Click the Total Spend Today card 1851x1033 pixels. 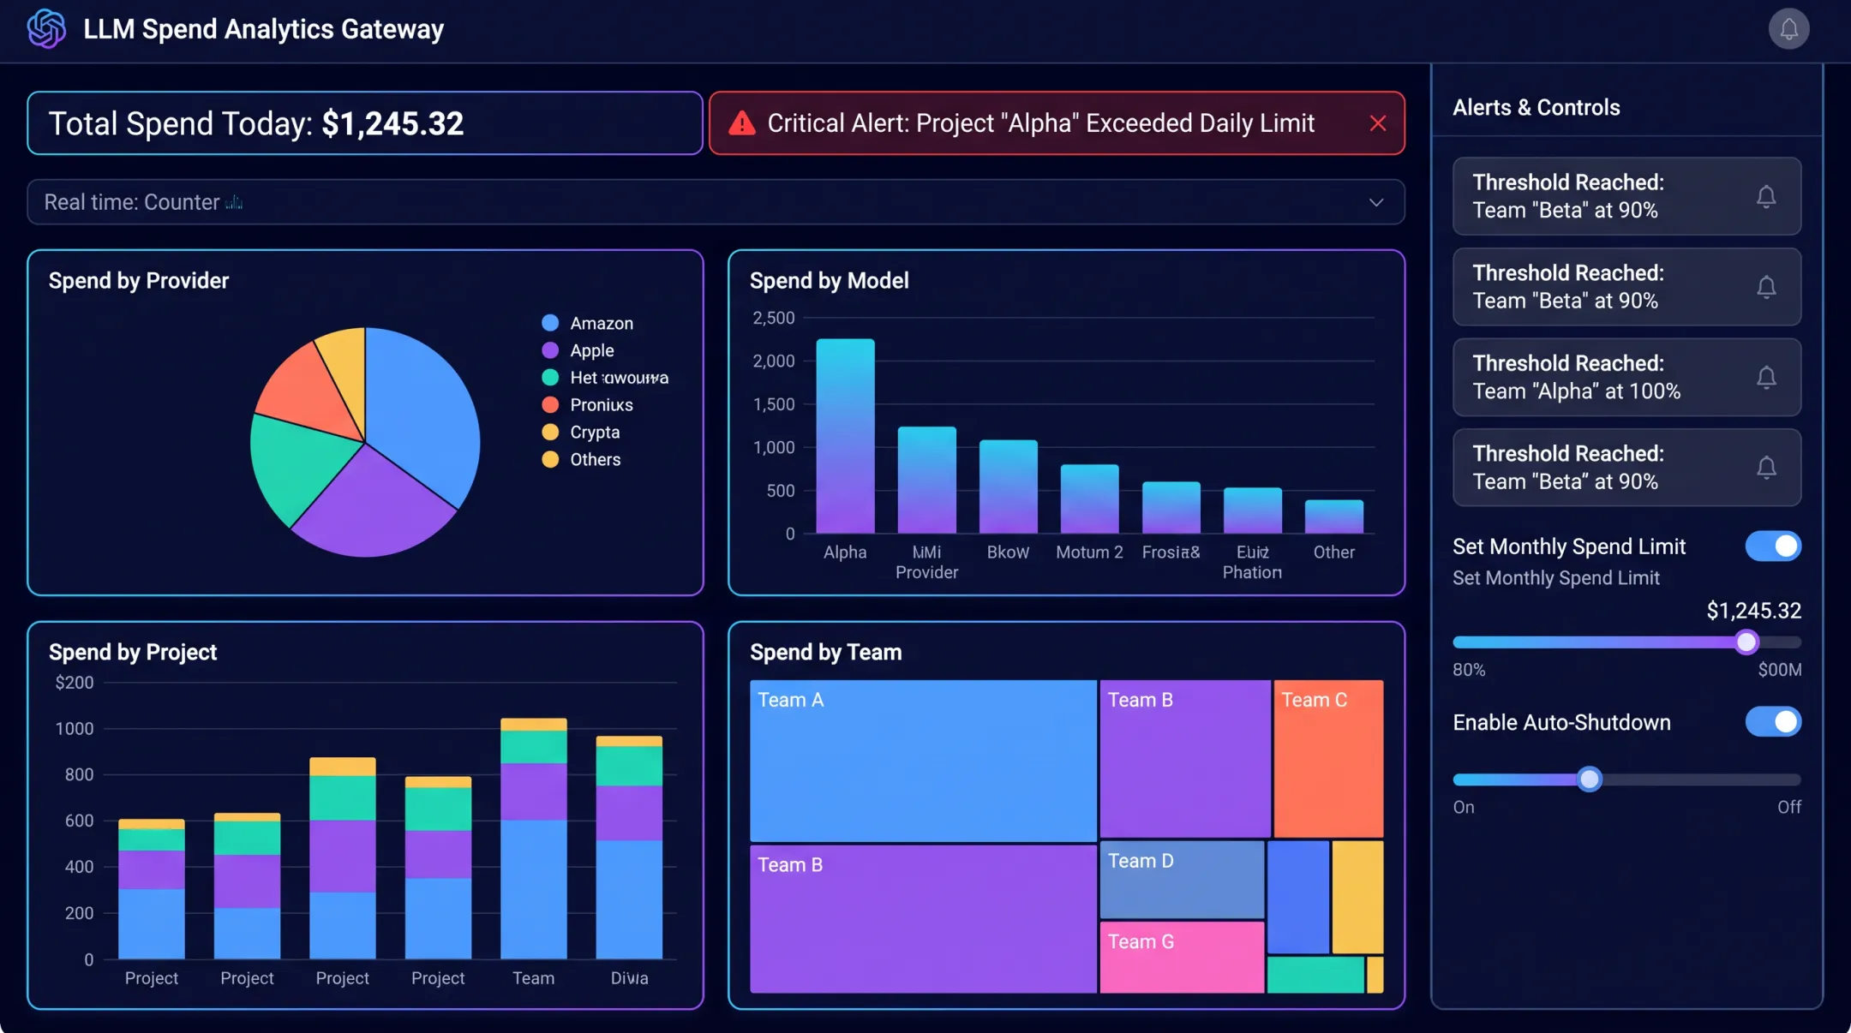point(365,123)
